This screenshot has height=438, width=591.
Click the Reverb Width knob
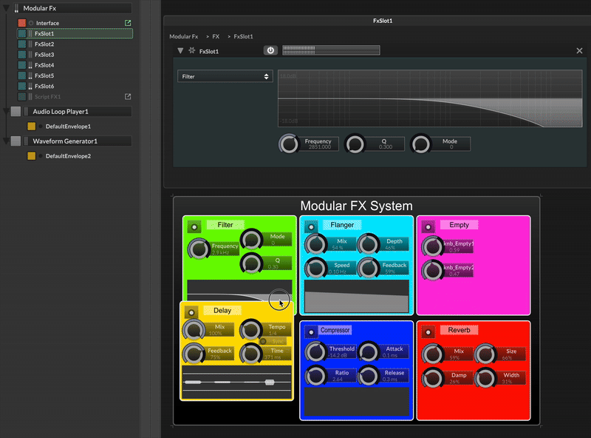point(485,378)
